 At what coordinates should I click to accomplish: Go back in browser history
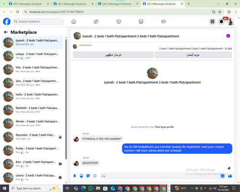point(4,12)
